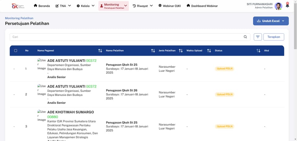Viewport: 297px width, 141px height.
Task: Click the Dashboard Webinar home icon
Action: [188, 6]
